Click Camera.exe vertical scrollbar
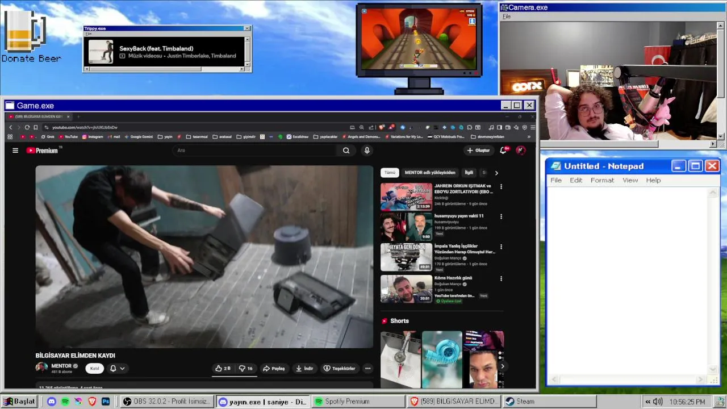Screen dimensions: 727x409 click(x=721, y=81)
